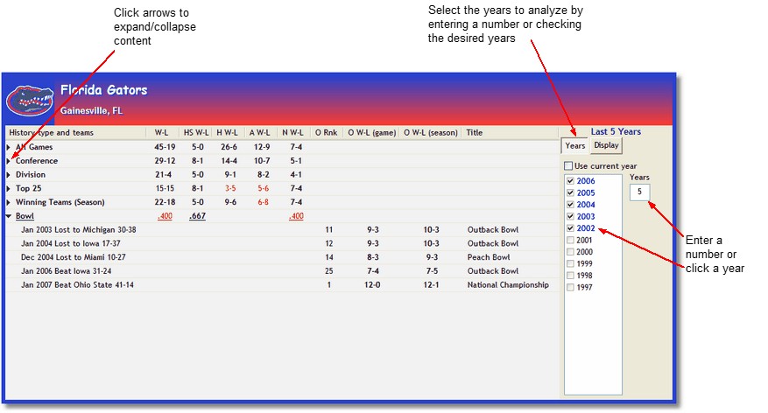Expand the Winning Teams (Season) row
The width and height of the screenshot is (768, 413).
point(9,202)
